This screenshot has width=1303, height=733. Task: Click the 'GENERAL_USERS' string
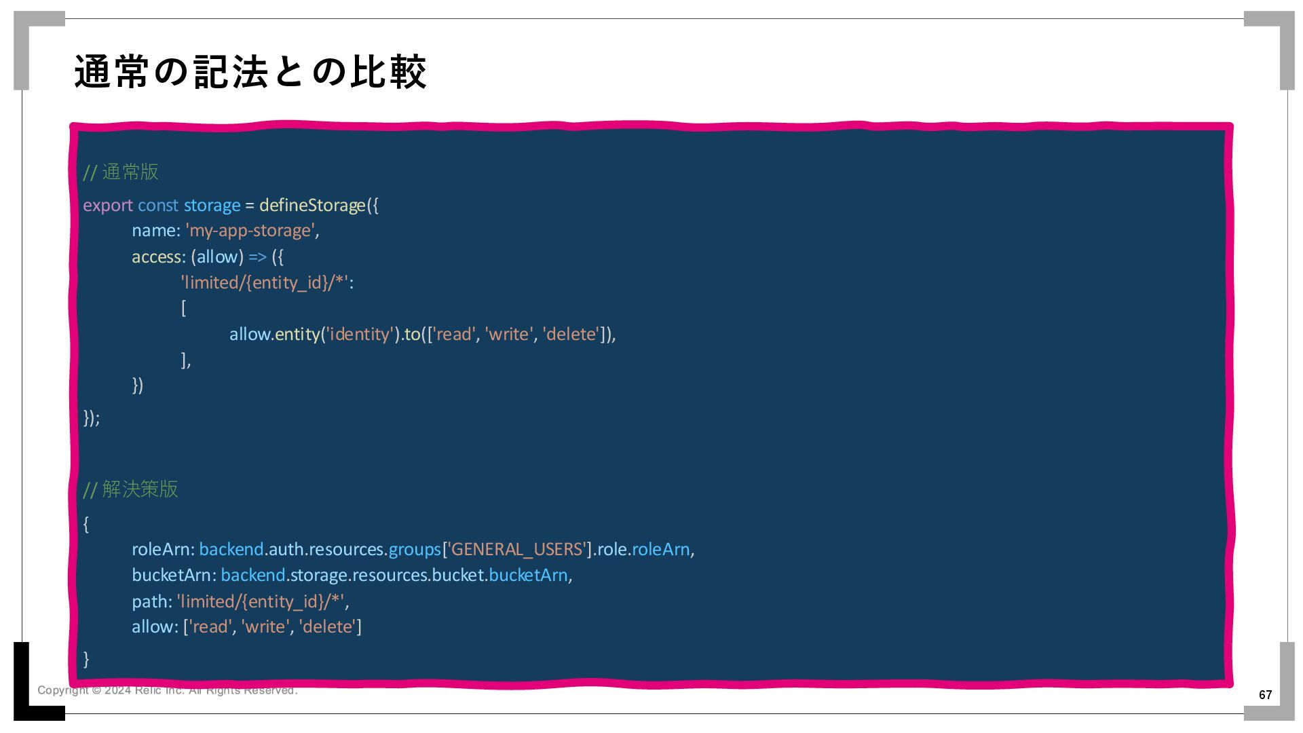(x=517, y=549)
